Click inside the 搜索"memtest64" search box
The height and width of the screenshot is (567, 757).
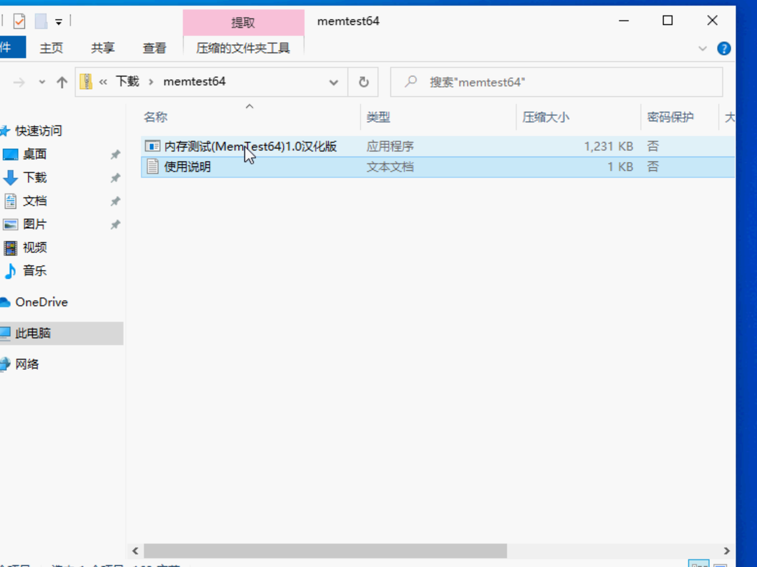point(556,82)
